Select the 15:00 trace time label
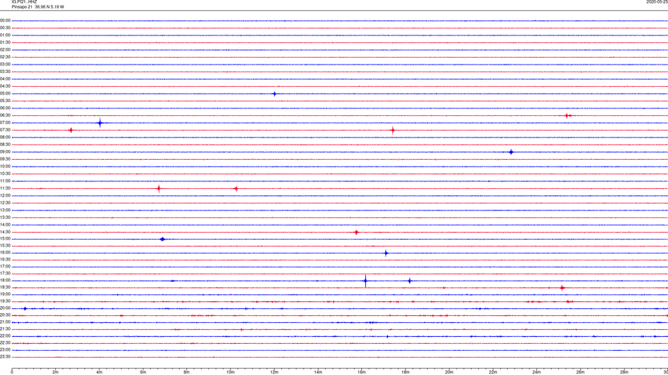 coord(5,239)
